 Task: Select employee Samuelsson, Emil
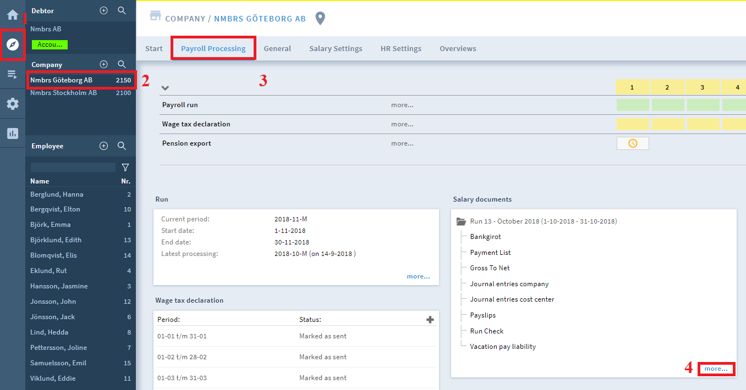pos(80,363)
